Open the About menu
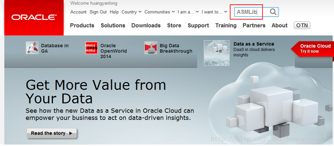The image size is (334, 146). coord(279,25)
